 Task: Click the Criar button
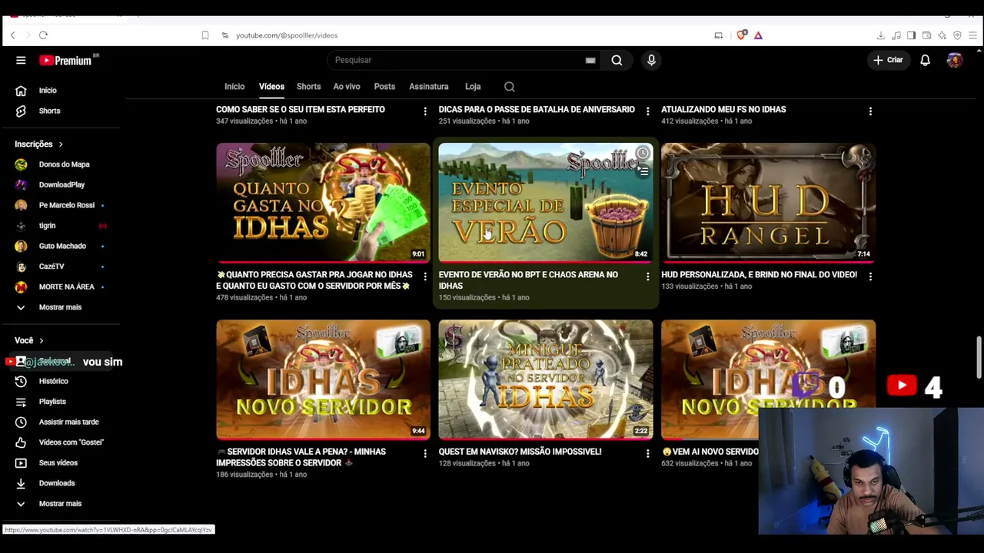[x=888, y=60]
